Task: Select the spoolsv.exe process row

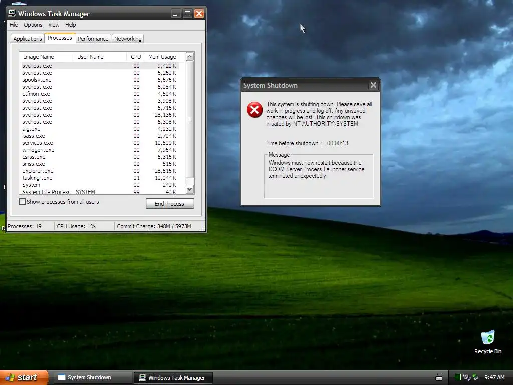Action: [99, 80]
